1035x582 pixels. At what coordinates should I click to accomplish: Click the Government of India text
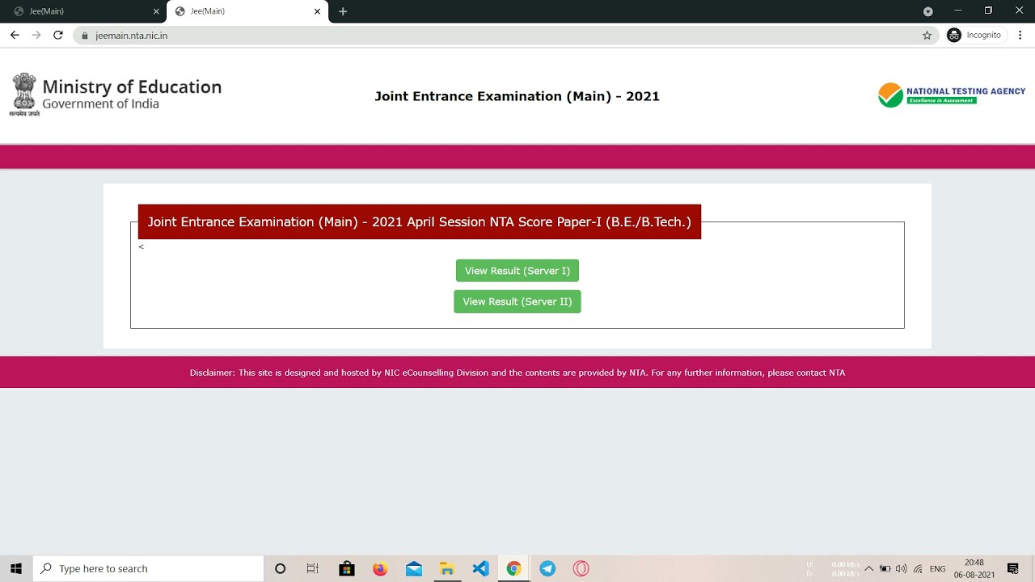coord(100,104)
